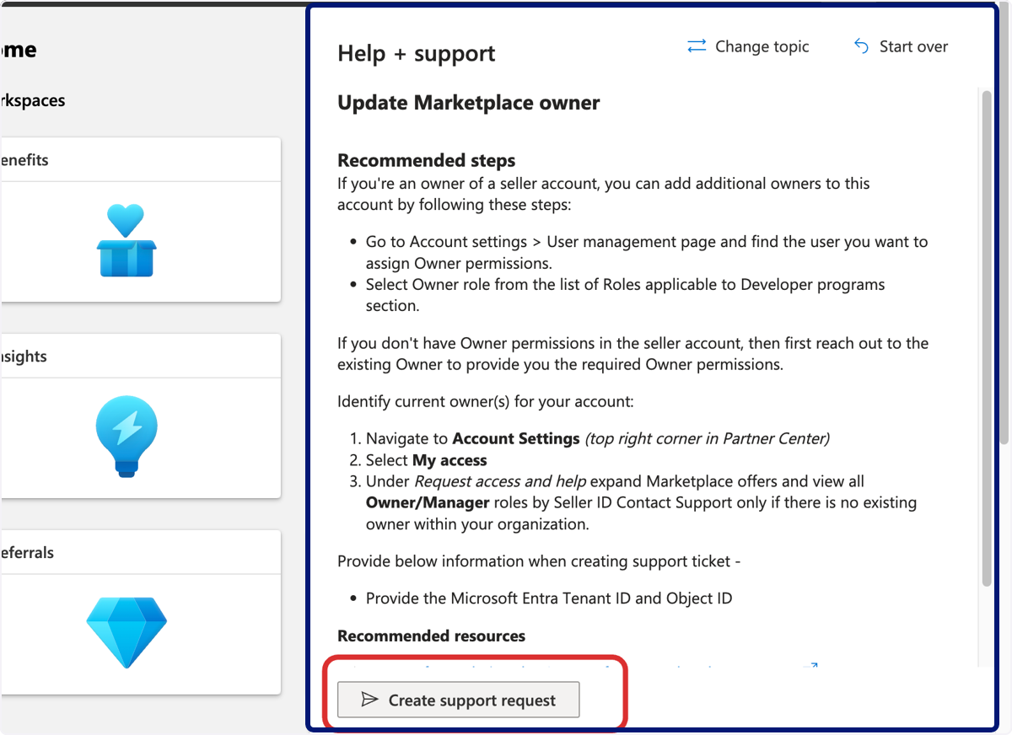Click Start over in Help + support
Image resolution: width=1012 pixels, height=735 pixels.
[901, 46]
